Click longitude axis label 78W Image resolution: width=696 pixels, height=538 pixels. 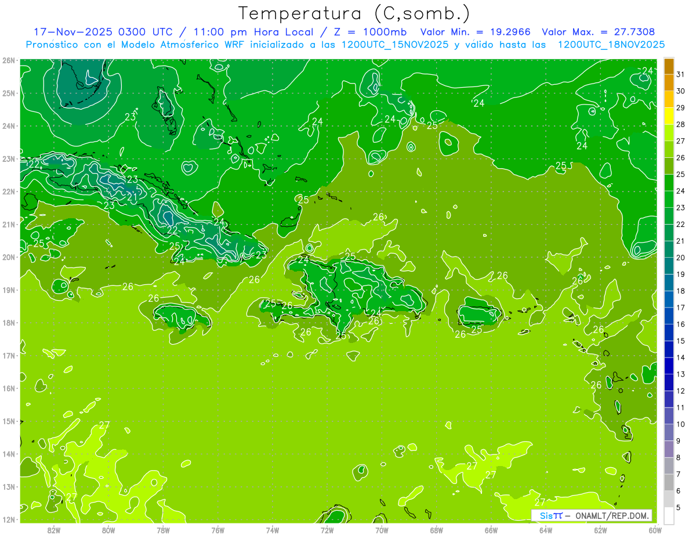163,530
